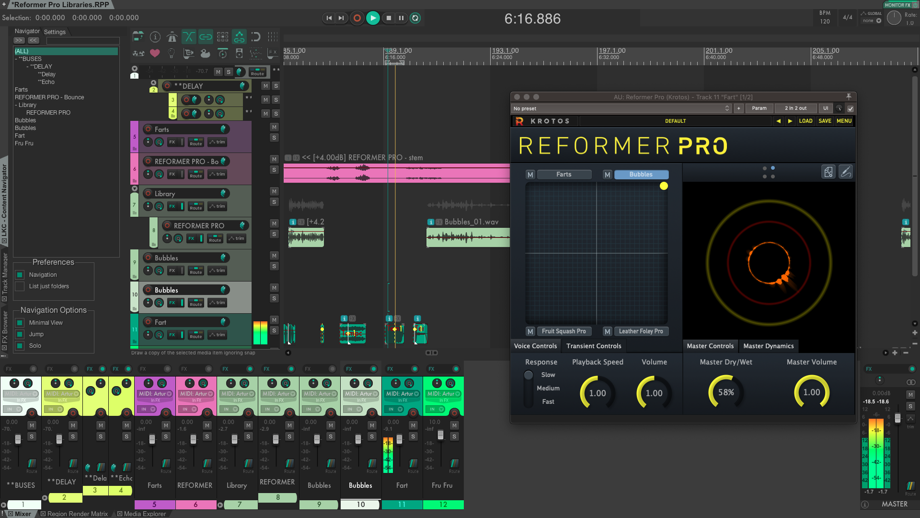Viewport: 920px width, 518px height.
Task: Click the lightbulb icon in the toolbar
Action: (x=172, y=53)
